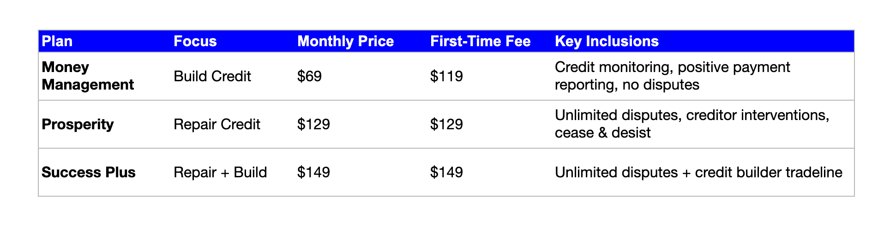Select the Success Plus plan cell

tap(89, 172)
